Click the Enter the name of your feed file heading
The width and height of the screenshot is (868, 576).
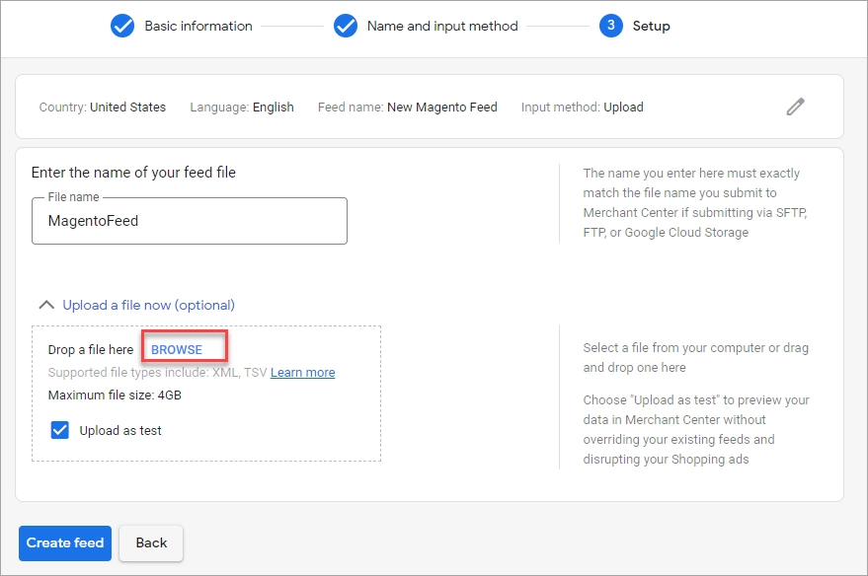point(133,173)
